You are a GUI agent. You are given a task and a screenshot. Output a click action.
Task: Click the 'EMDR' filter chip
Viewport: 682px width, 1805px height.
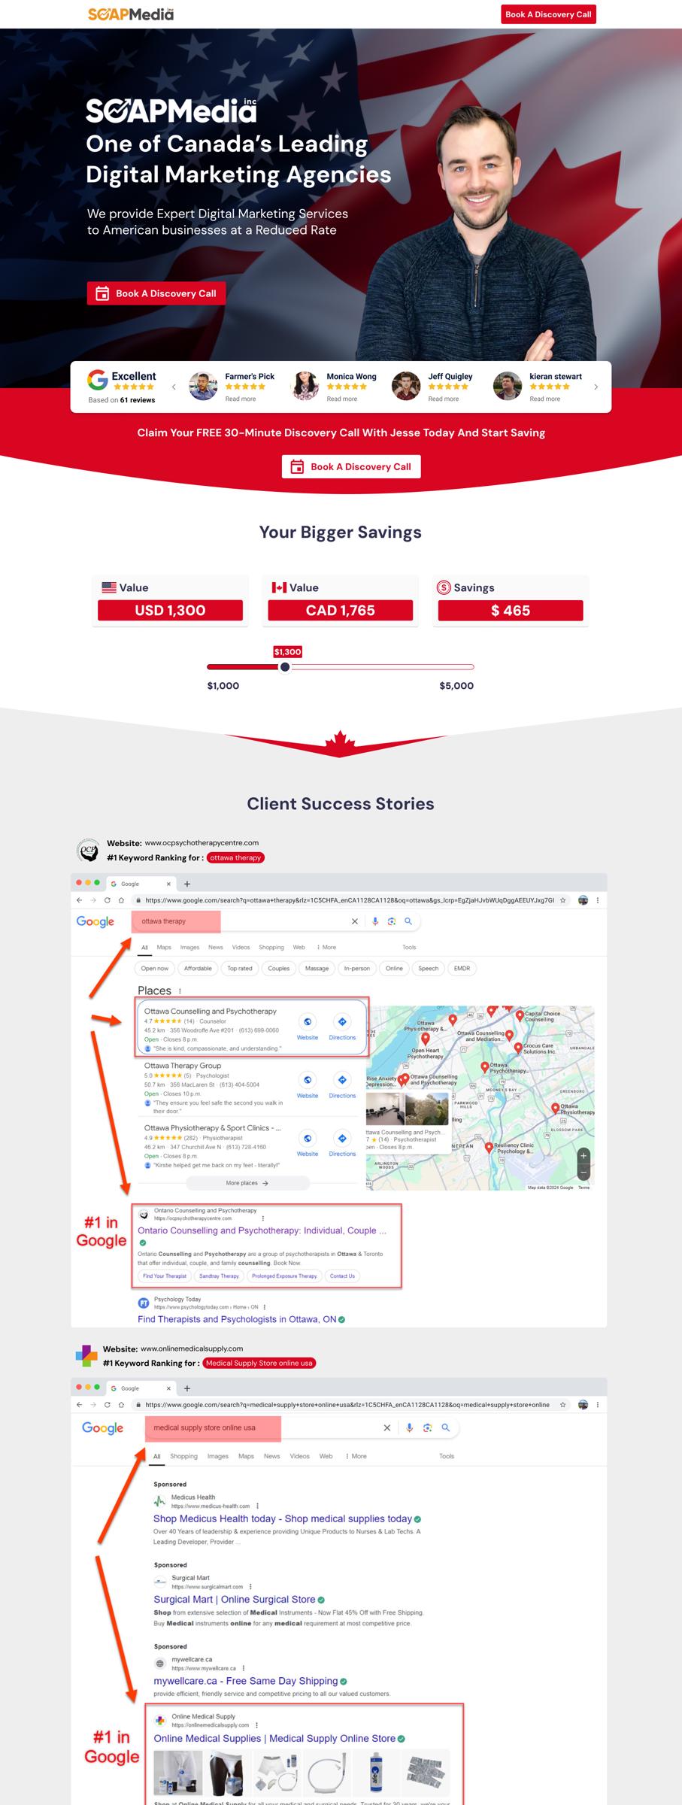(x=462, y=969)
